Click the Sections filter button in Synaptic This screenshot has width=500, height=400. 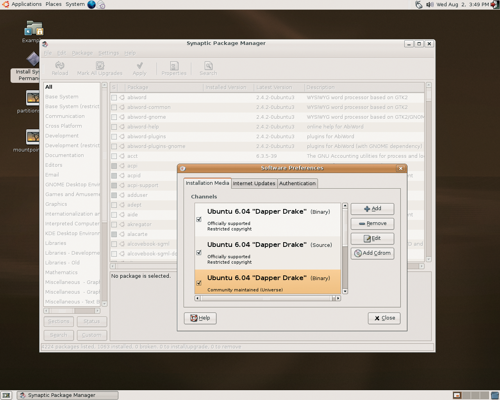pyautogui.click(x=59, y=321)
